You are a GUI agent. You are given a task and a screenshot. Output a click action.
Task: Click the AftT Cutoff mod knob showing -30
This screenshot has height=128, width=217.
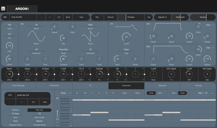(x=189, y=74)
